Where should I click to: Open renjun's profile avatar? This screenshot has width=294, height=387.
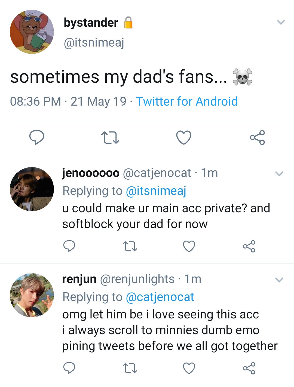point(32,295)
